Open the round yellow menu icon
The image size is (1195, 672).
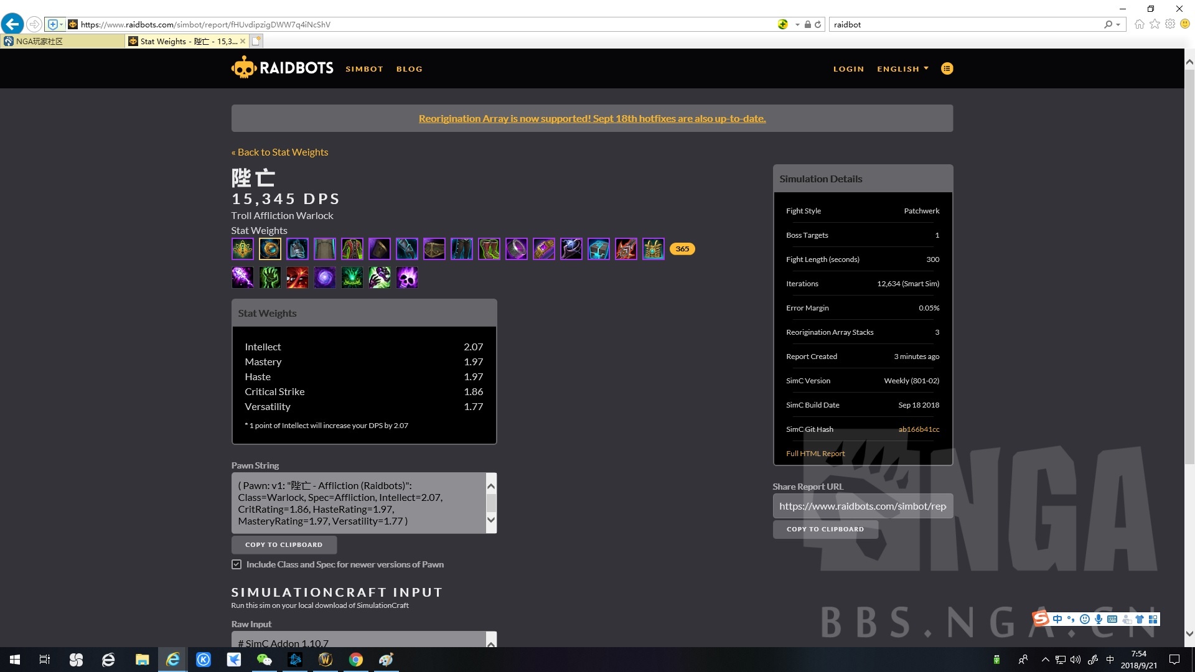pyautogui.click(x=947, y=68)
